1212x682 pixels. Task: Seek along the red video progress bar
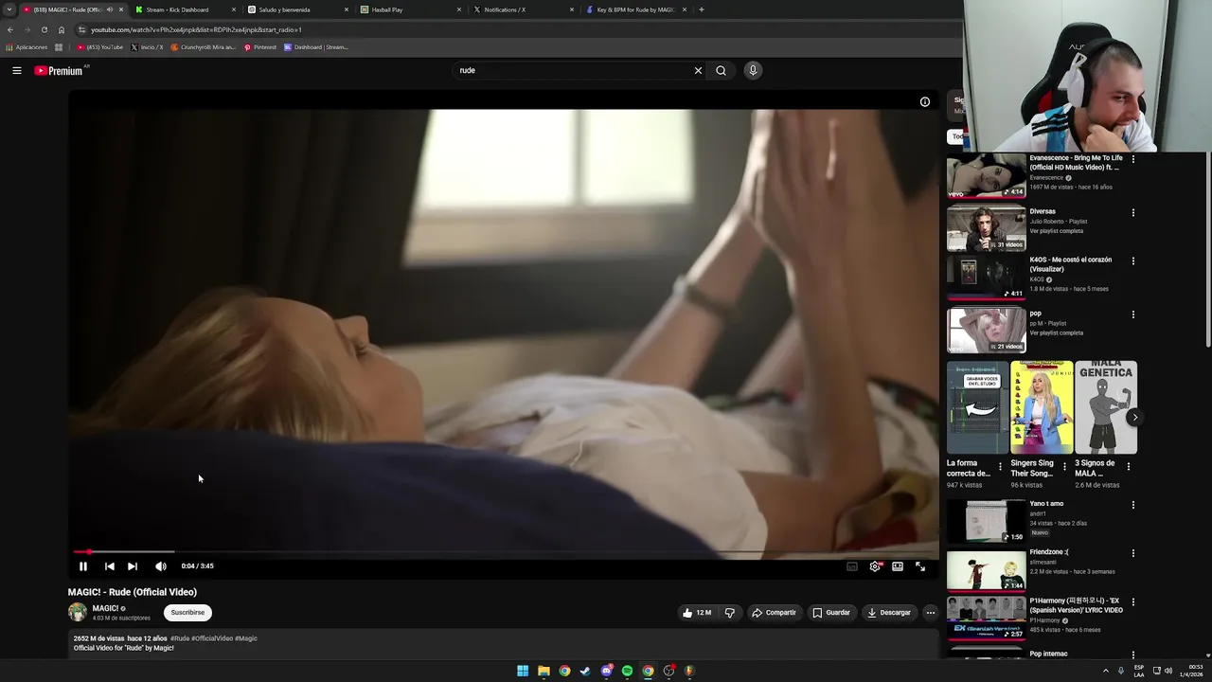506,551
